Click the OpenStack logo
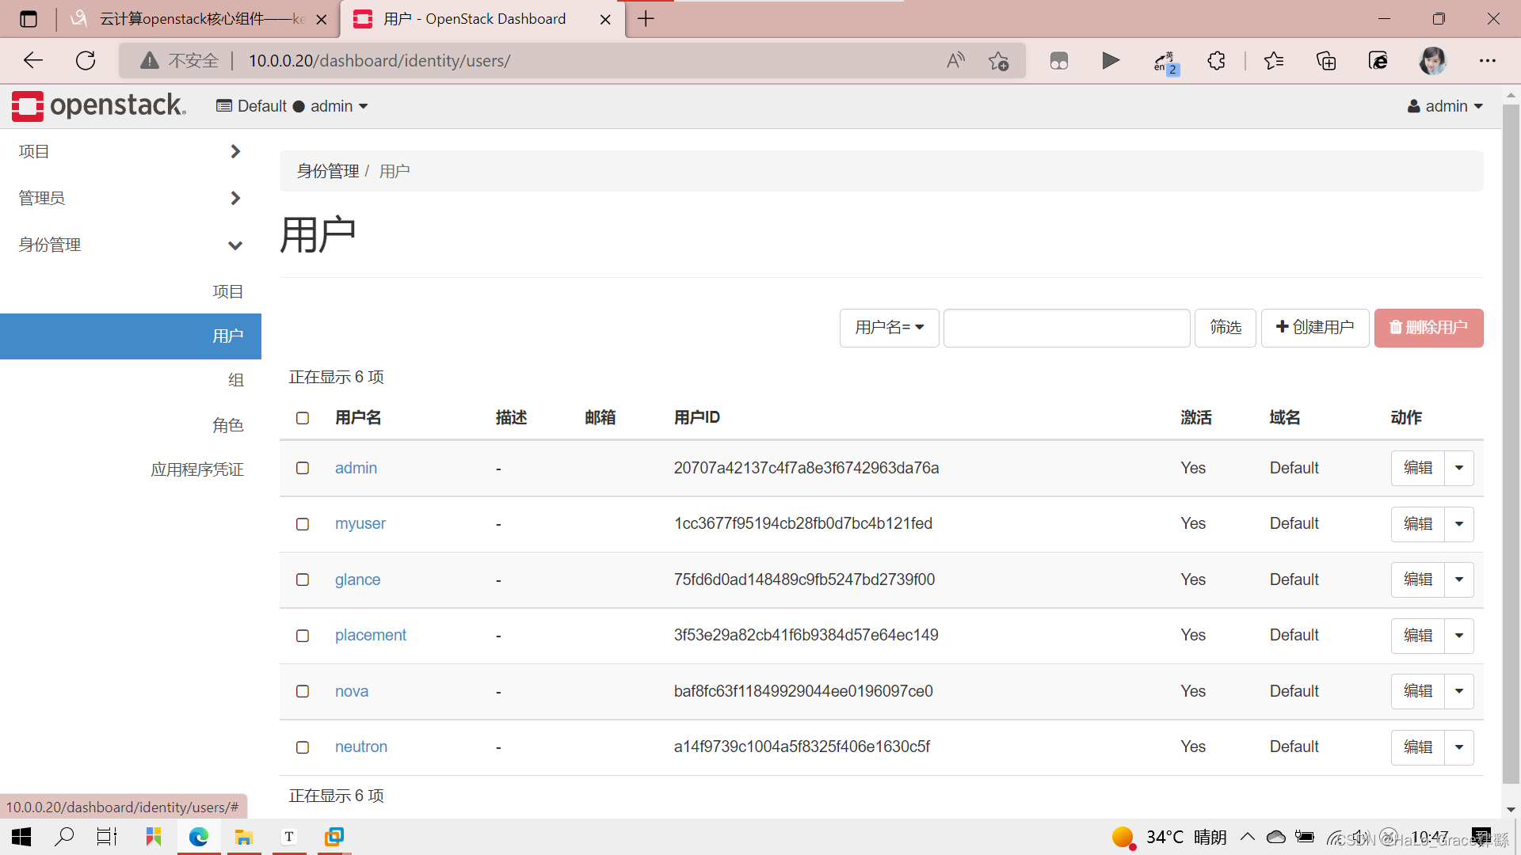This screenshot has width=1521, height=855. tap(28, 105)
